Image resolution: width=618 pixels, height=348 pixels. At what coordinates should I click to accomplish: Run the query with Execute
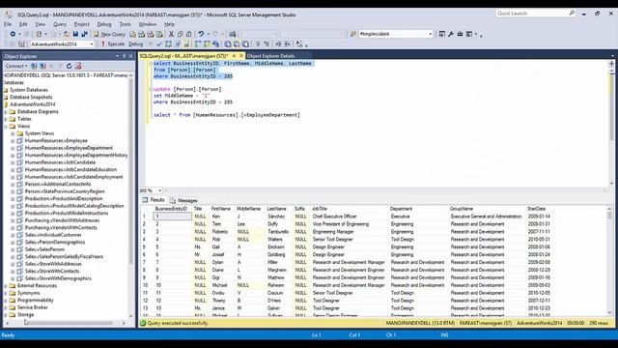pos(113,44)
